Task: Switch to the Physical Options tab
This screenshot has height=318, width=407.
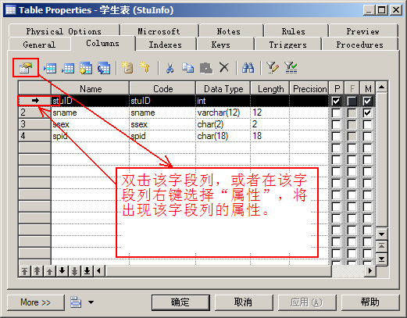Action: [64, 31]
